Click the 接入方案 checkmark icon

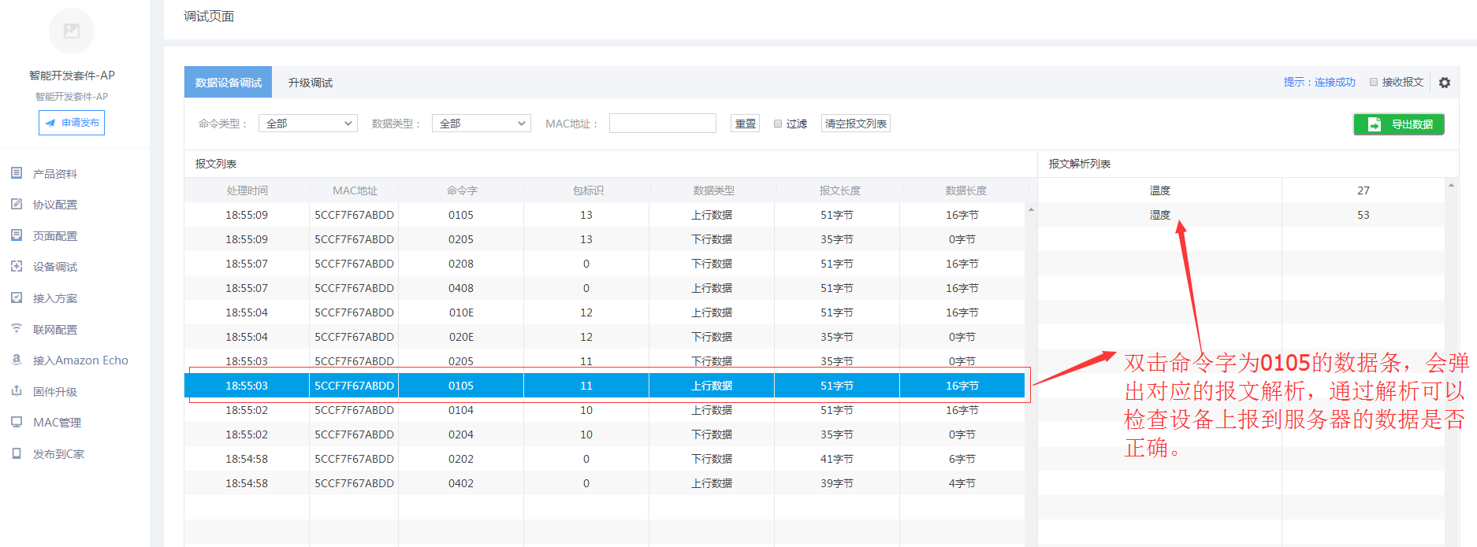pyautogui.click(x=17, y=298)
